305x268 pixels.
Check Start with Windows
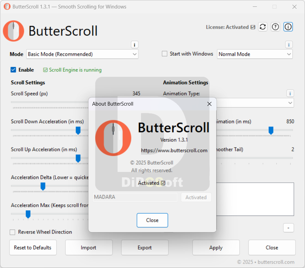[x=165, y=53]
